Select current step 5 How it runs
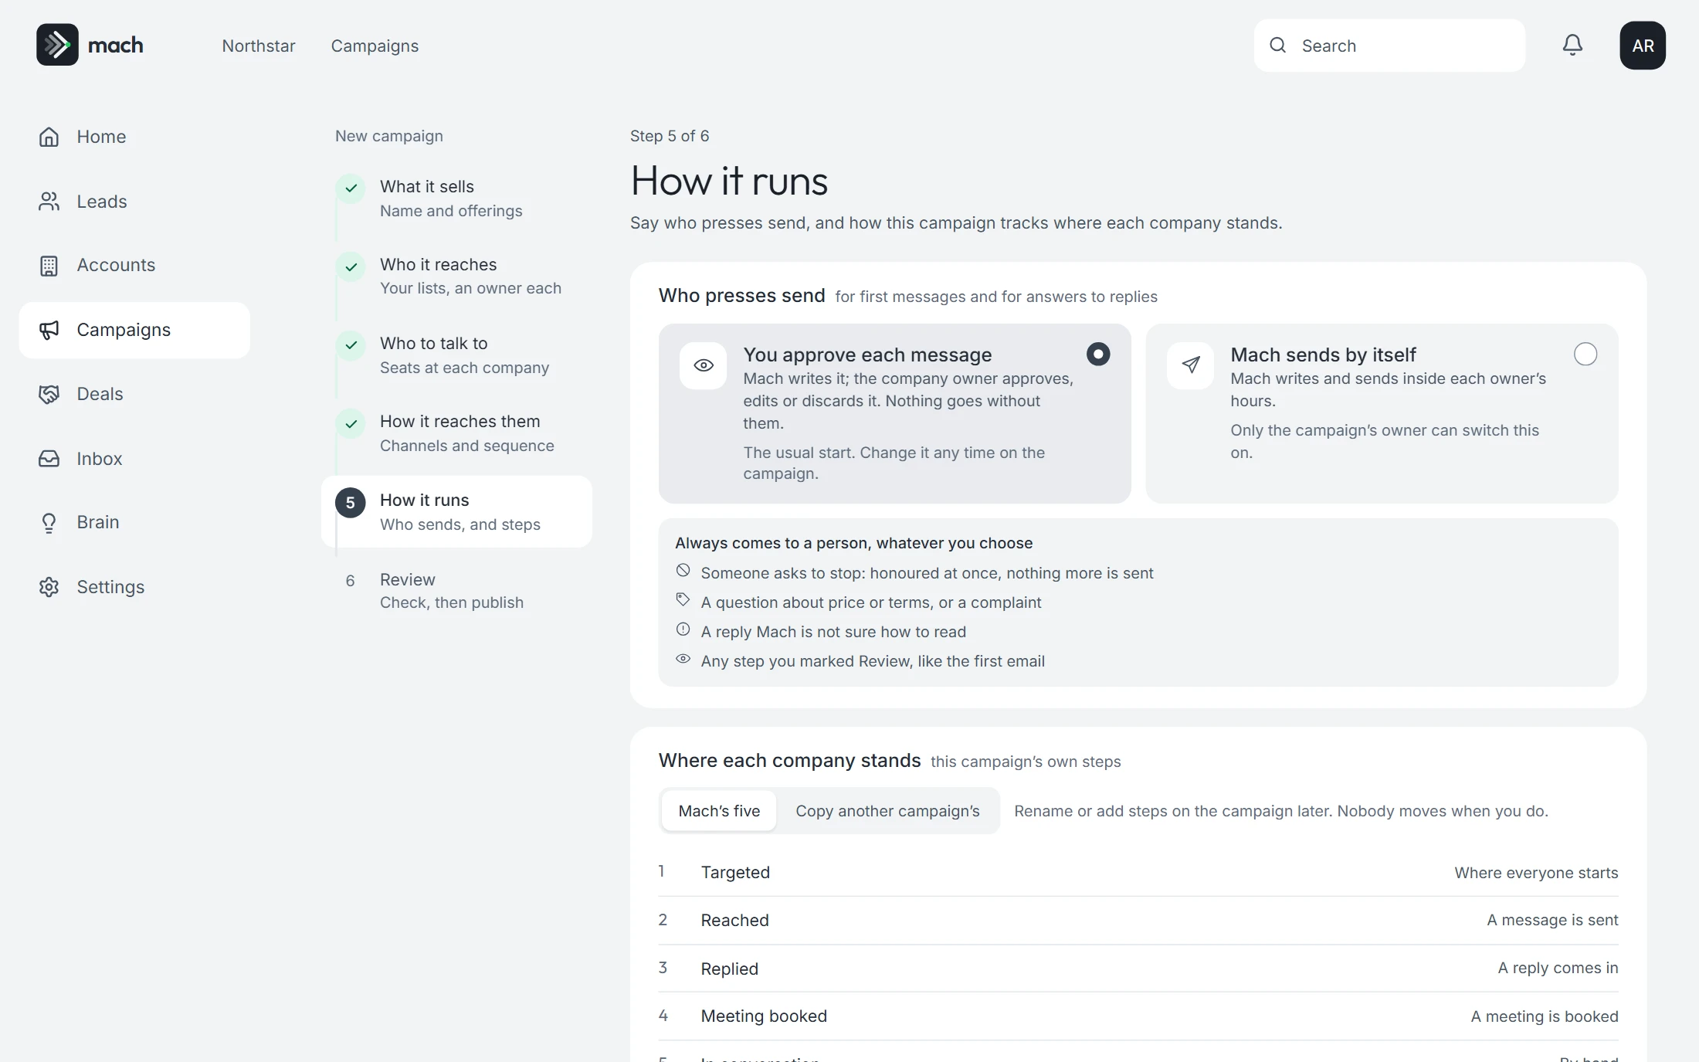The width and height of the screenshot is (1699, 1062). point(456,511)
